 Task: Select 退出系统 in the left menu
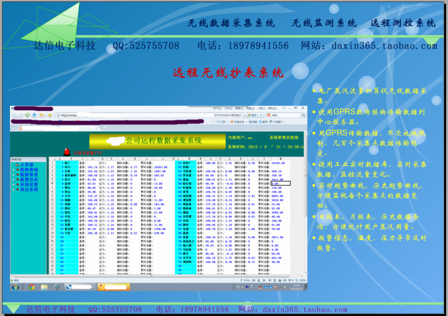pos(29,189)
